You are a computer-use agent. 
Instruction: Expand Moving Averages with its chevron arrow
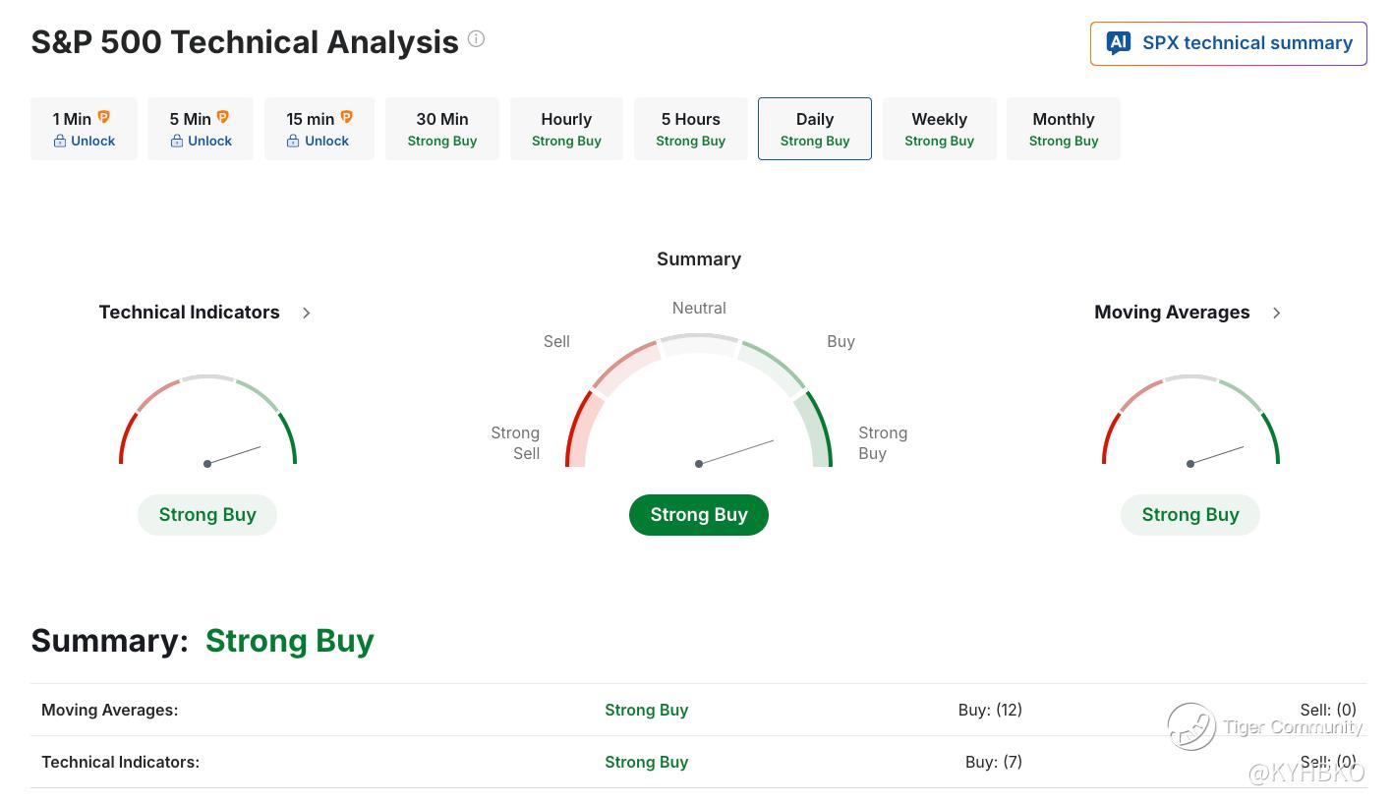(x=1277, y=313)
